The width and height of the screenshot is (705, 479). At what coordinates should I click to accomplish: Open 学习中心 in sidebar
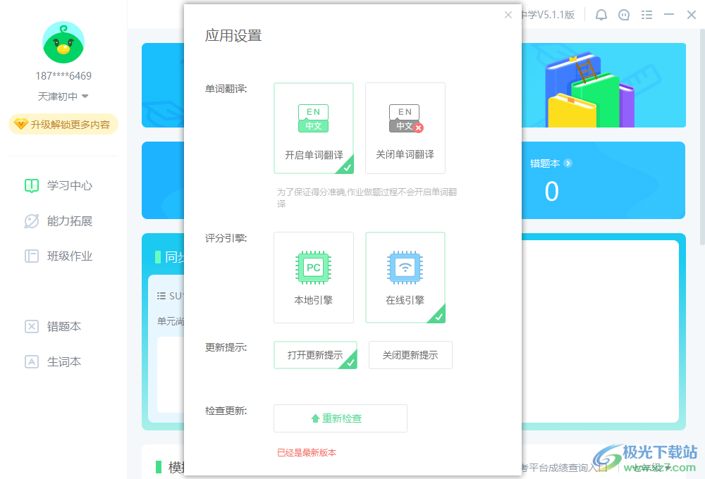(59, 185)
